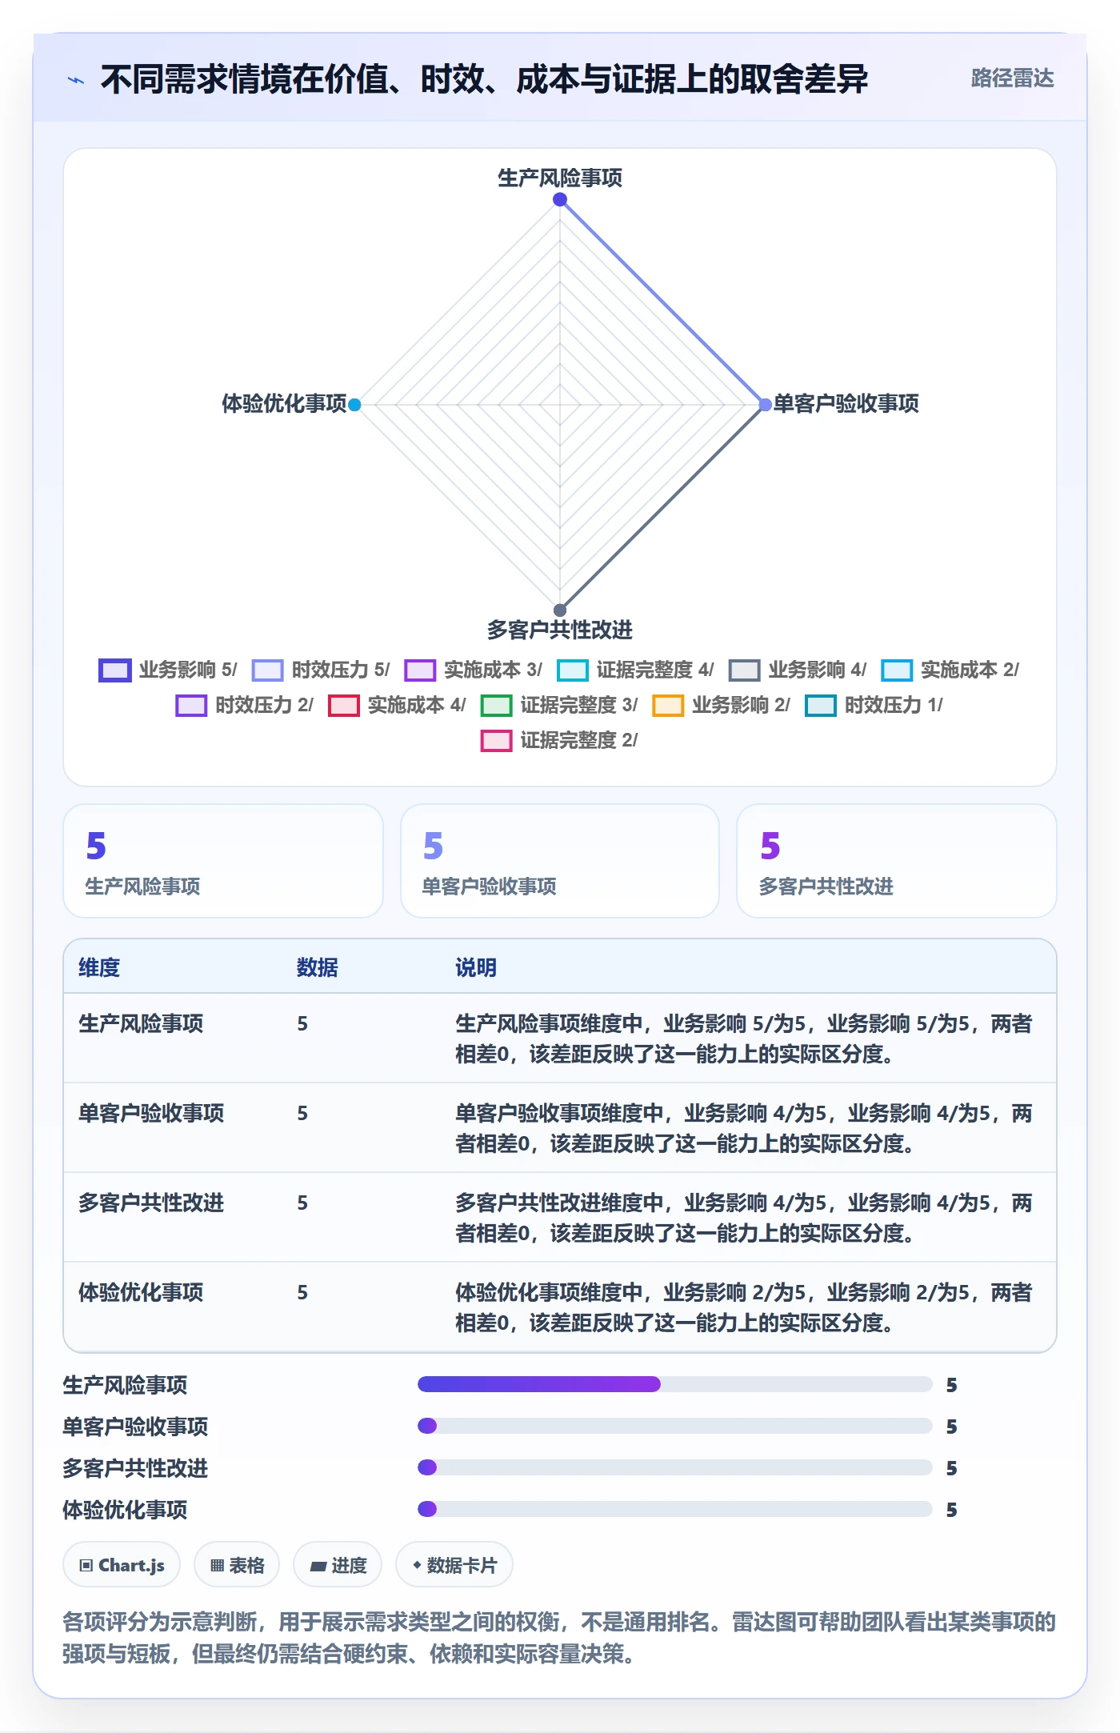Click the 体验优化事项 progress bar

click(675, 1509)
